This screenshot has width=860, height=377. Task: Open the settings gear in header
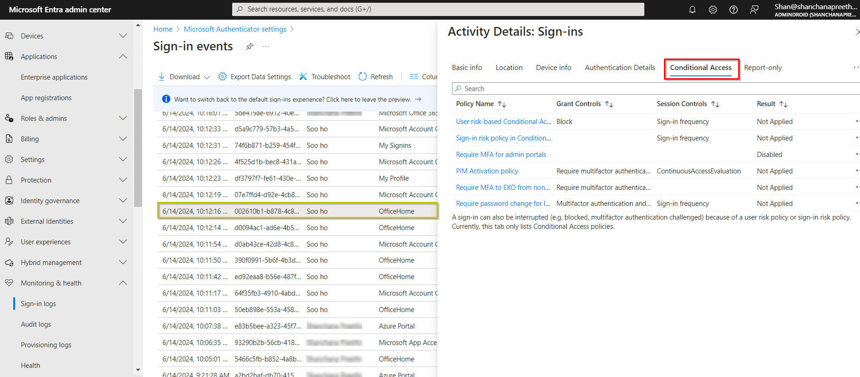tap(713, 10)
